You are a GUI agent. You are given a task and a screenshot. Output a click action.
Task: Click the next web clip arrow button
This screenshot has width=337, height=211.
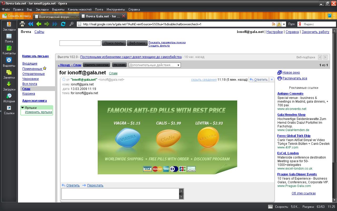[x=325, y=57]
